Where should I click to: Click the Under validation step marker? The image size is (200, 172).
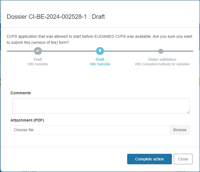pyautogui.click(x=161, y=51)
